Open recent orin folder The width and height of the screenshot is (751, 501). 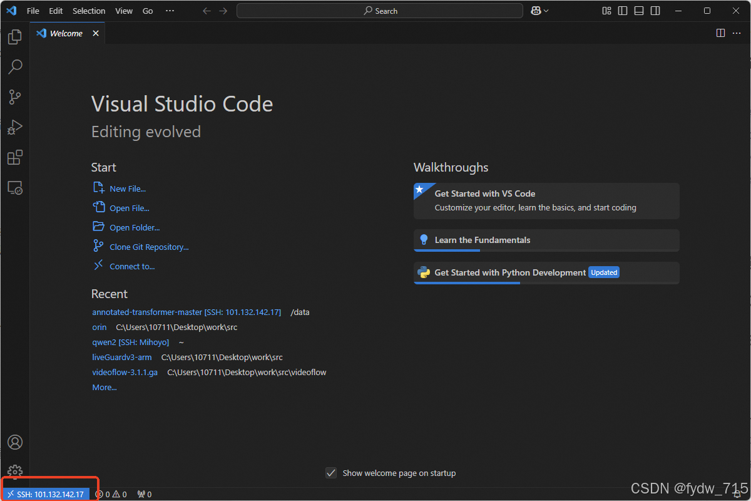(x=100, y=327)
